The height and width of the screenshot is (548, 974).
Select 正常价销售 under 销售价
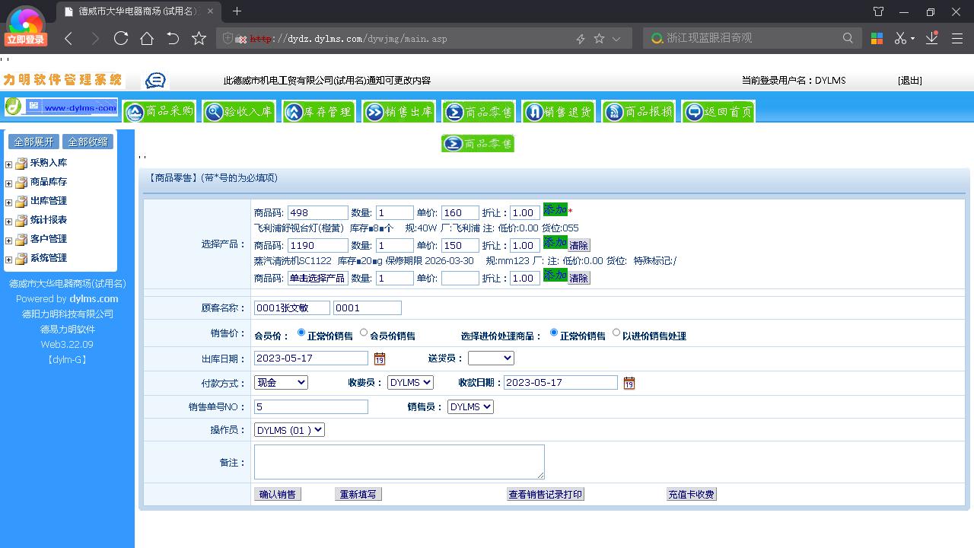(301, 332)
